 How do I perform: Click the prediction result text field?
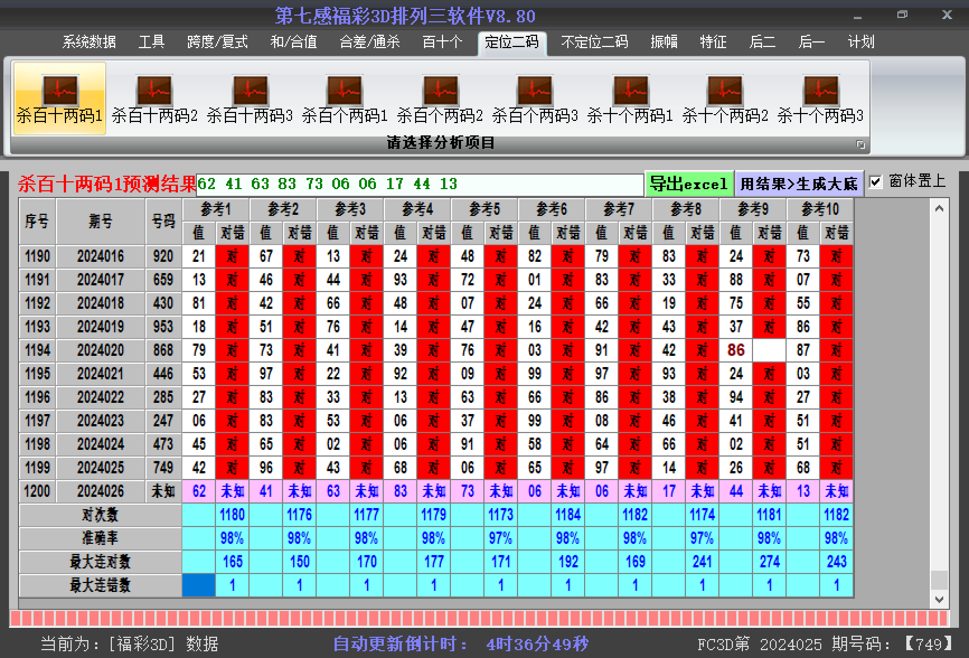[x=420, y=184]
